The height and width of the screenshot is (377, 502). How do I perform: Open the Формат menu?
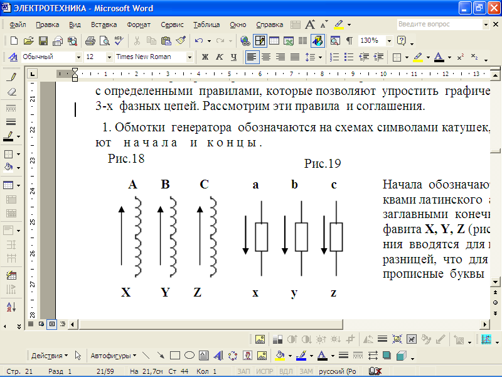[139, 25]
